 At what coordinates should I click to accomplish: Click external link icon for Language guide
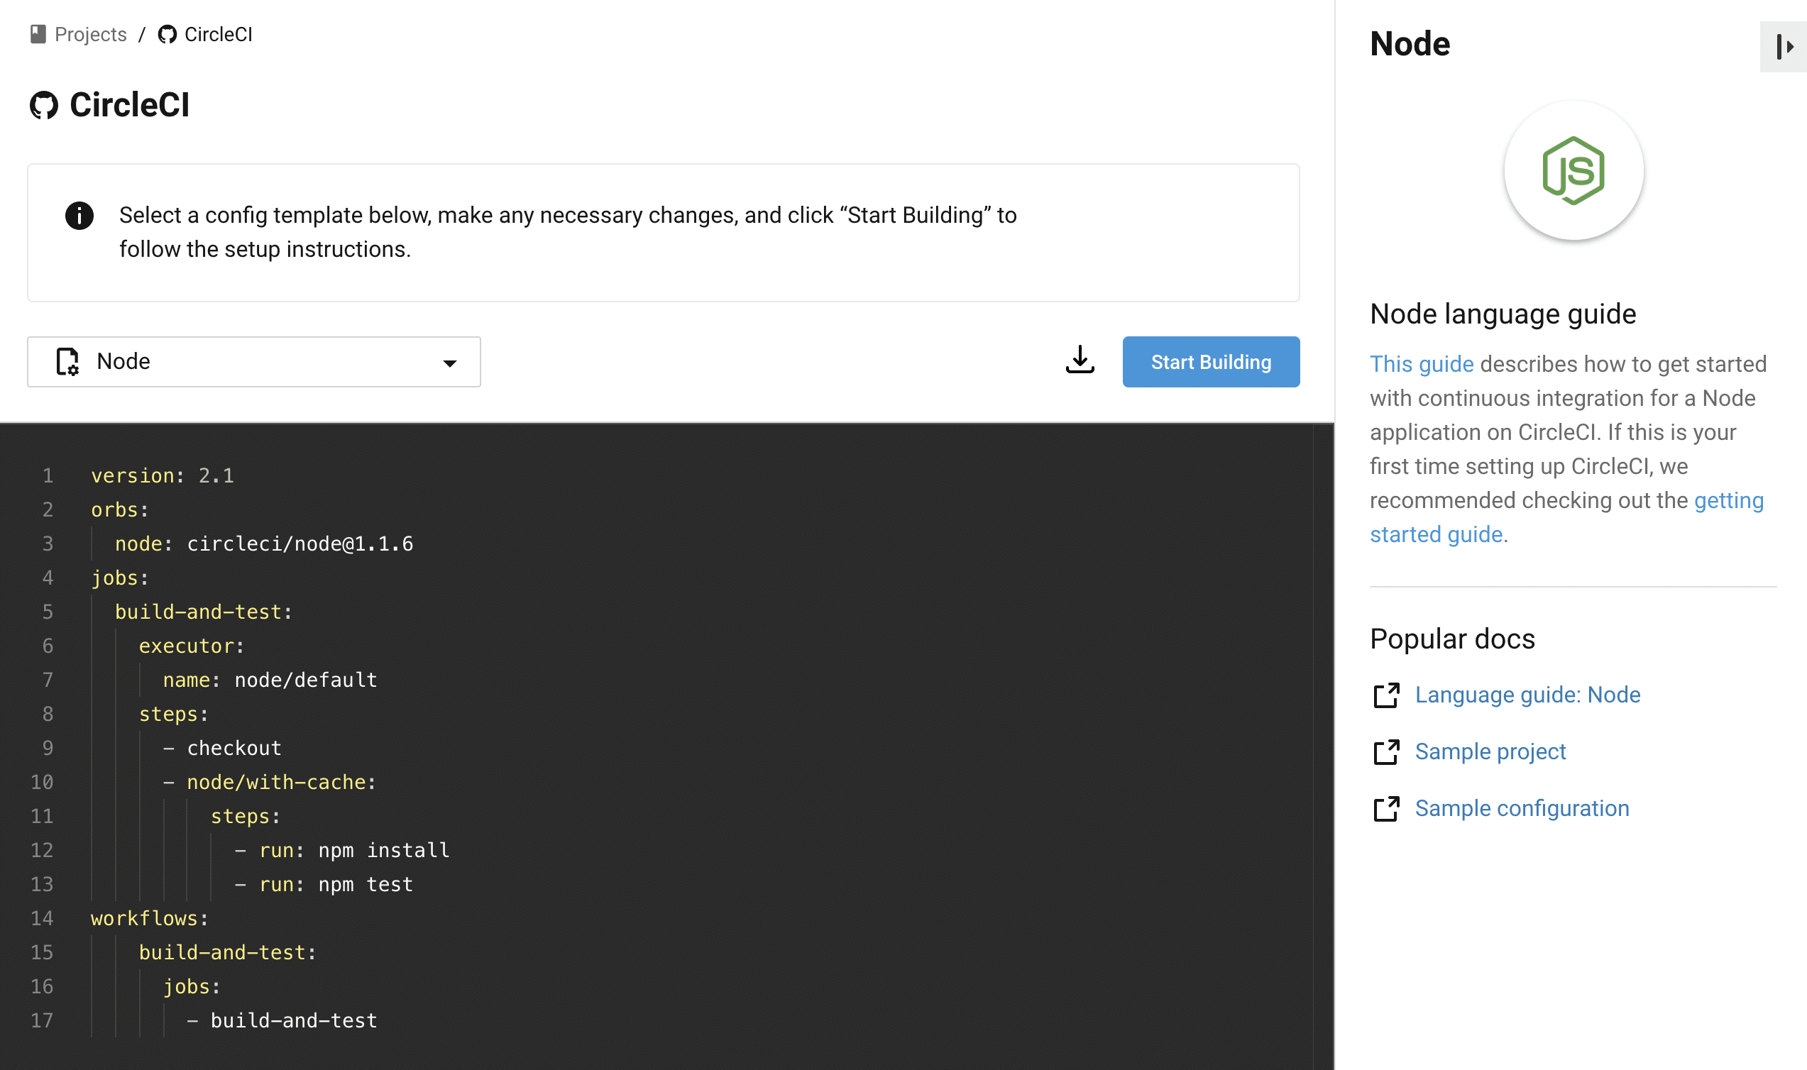(x=1385, y=695)
